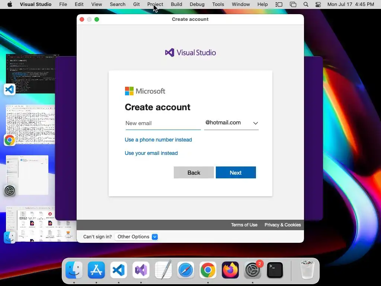
Task: Open Finder from the dock
Action: tap(74, 270)
